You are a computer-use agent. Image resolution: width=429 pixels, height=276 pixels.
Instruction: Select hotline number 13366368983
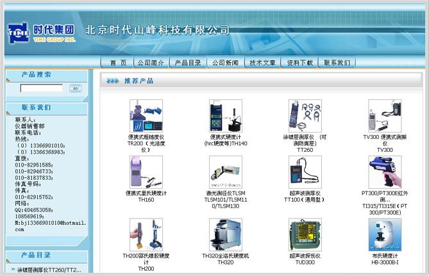(x=47, y=152)
